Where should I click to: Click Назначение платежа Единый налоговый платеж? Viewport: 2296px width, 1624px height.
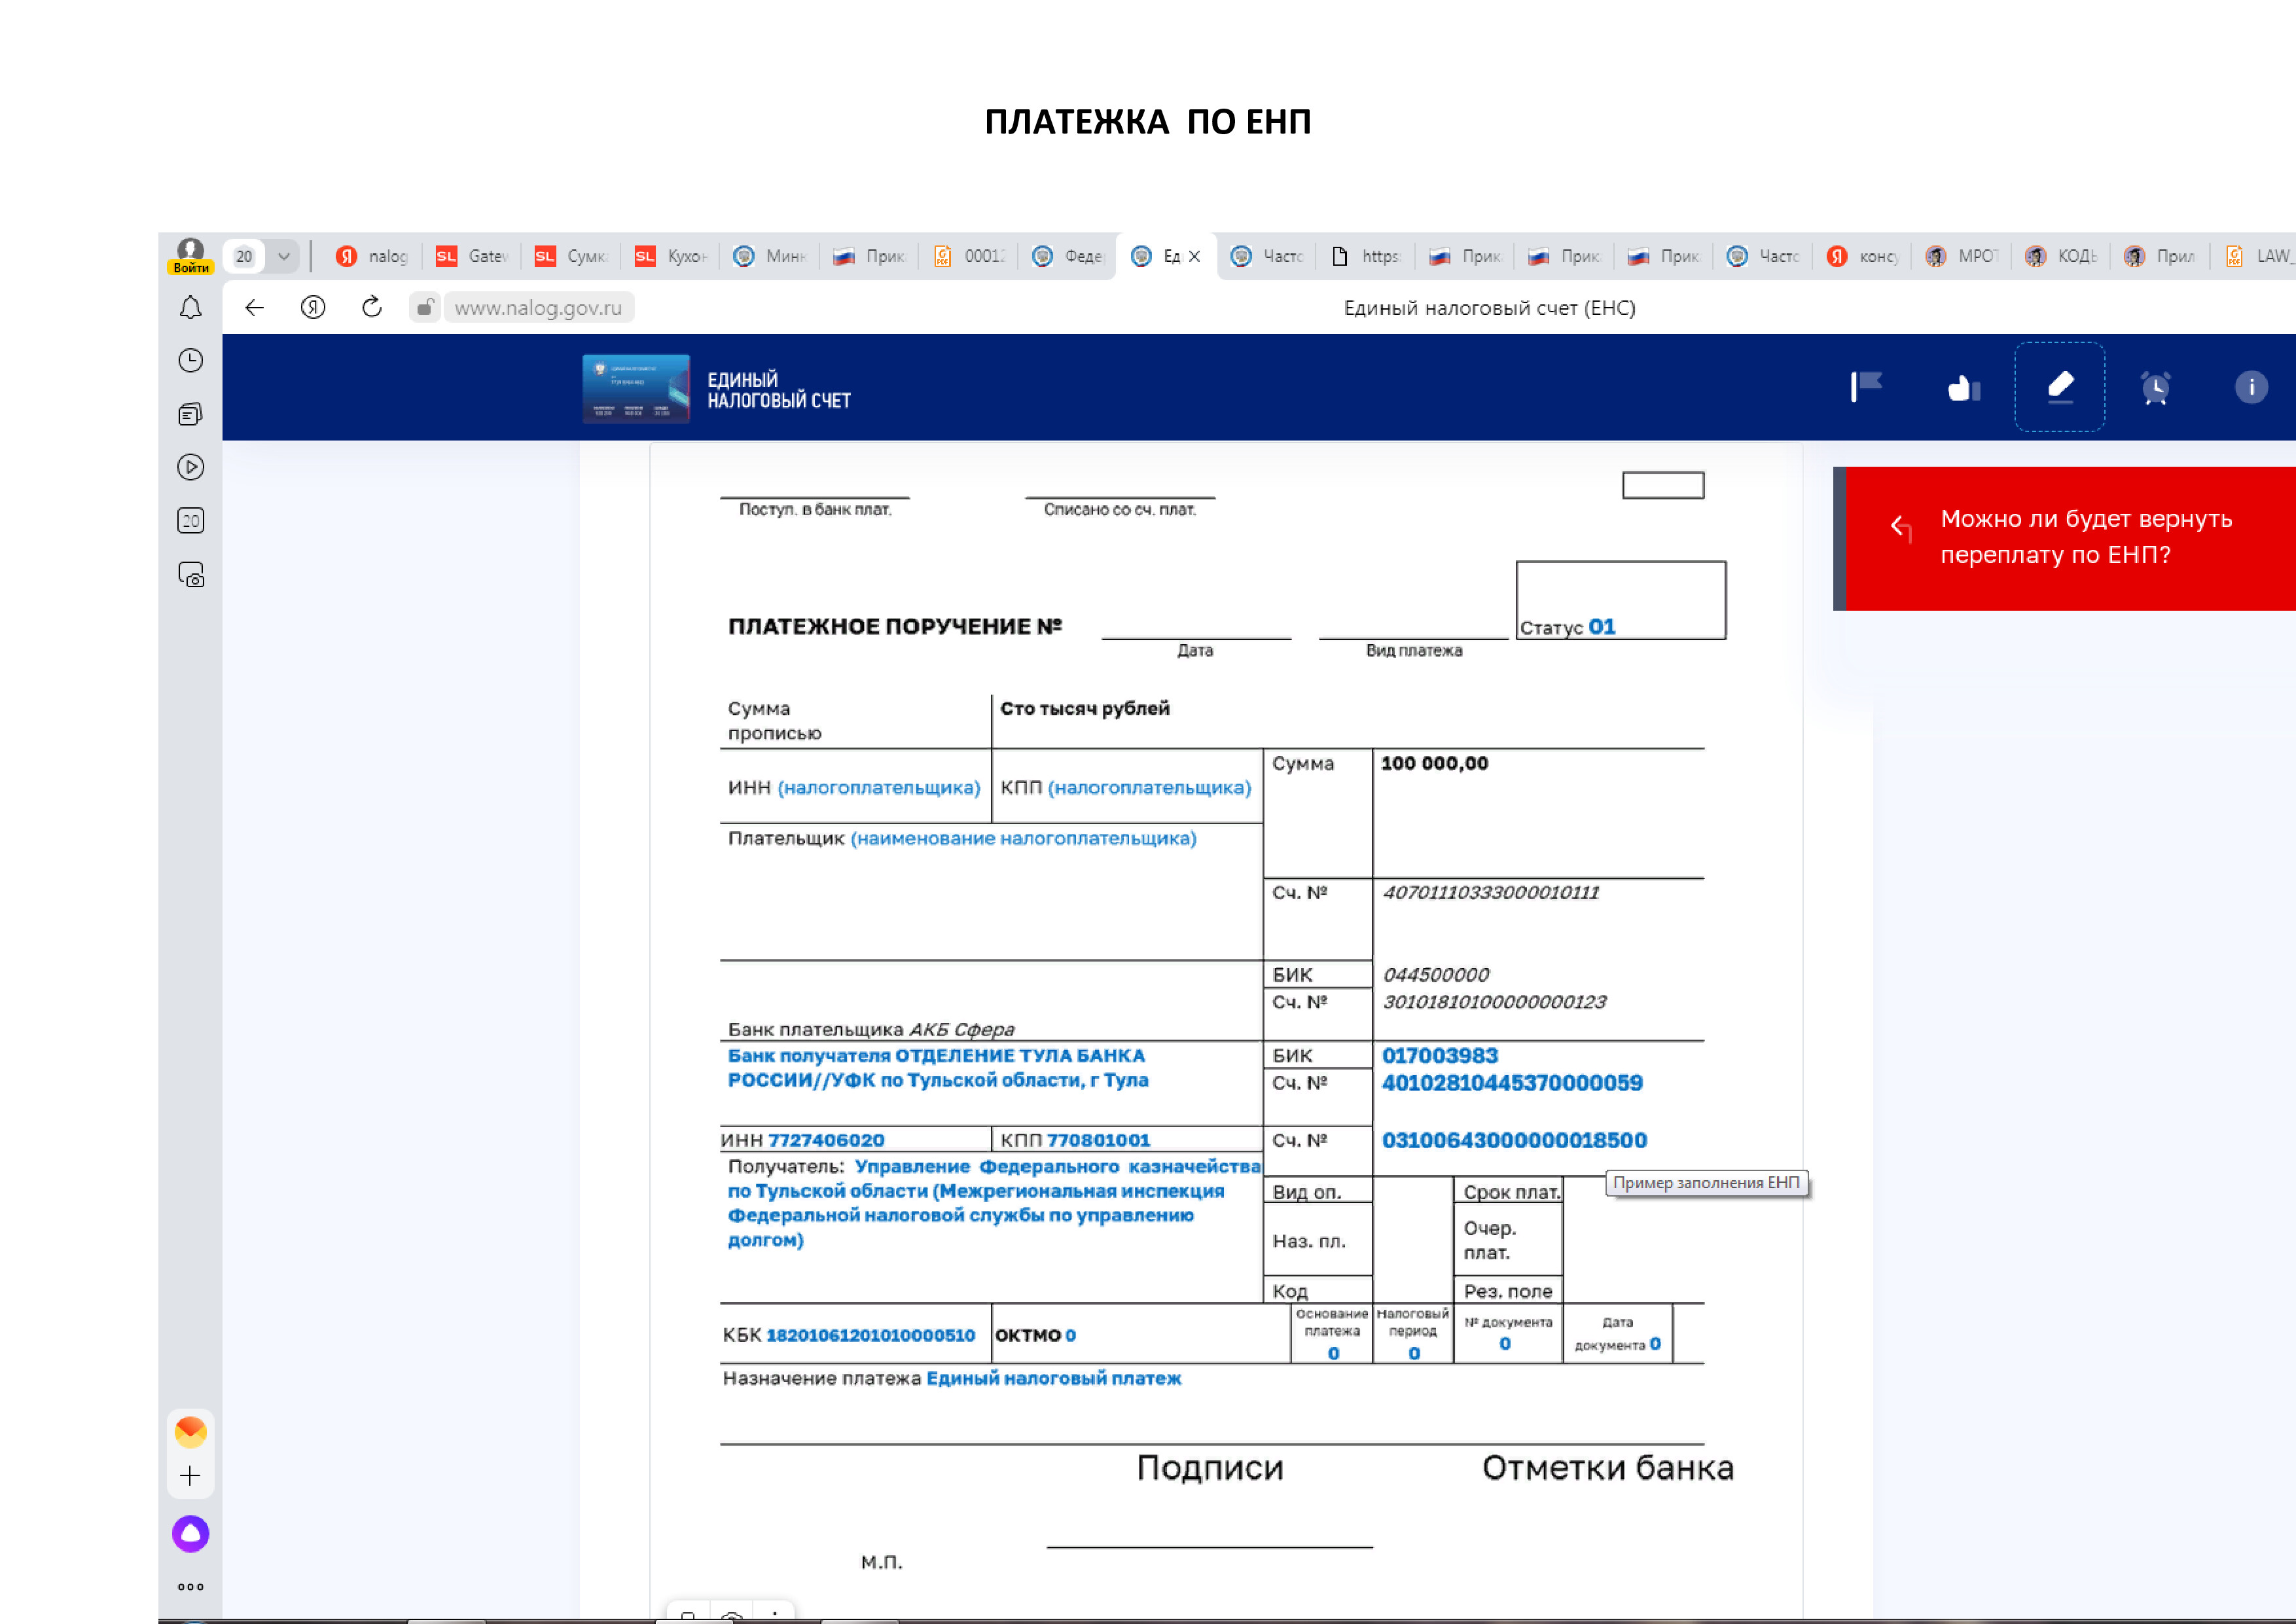tap(952, 1378)
